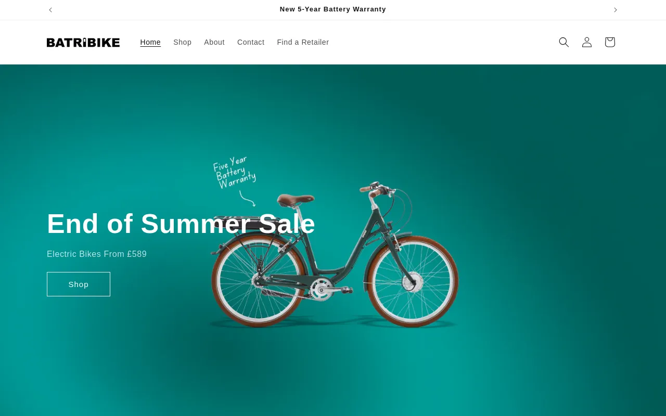
Task: Select the Home menu item
Action: coord(150,42)
